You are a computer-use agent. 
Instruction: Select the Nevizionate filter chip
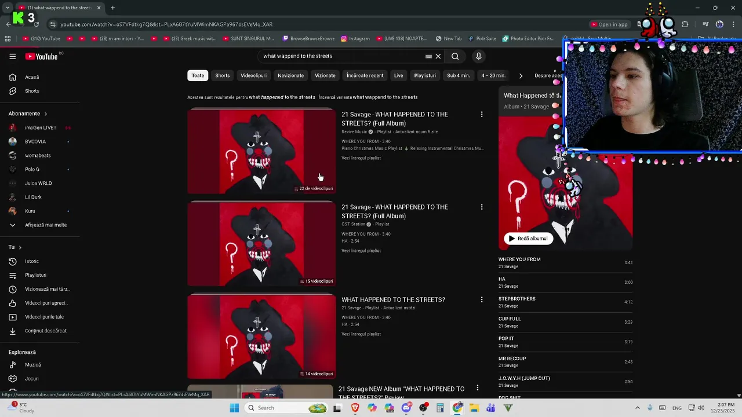[290, 75]
